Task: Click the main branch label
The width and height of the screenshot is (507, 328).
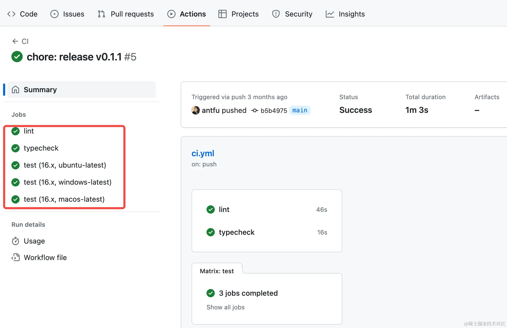Action: (299, 110)
